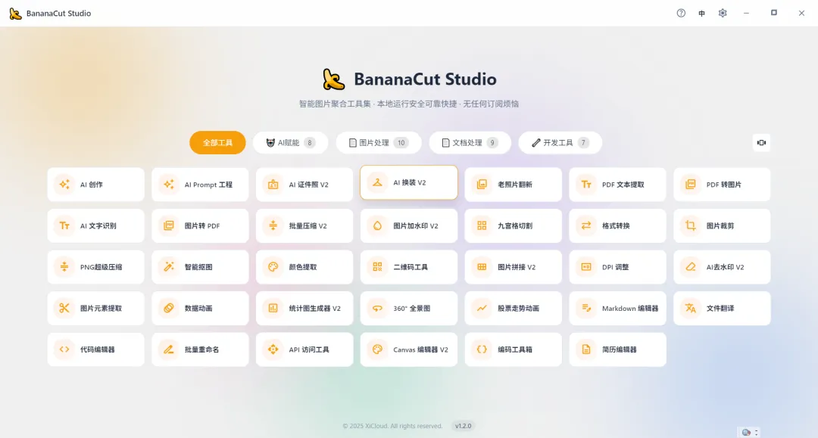
Task: Open the PDF 转图片 icon
Action: click(690, 185)
